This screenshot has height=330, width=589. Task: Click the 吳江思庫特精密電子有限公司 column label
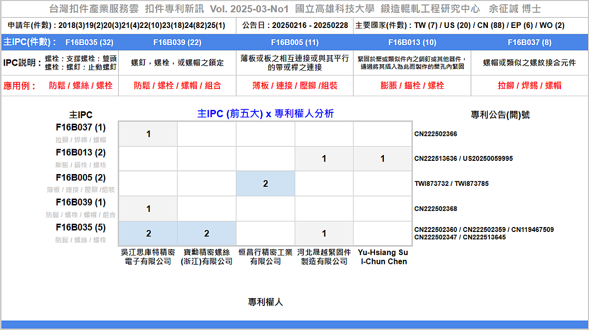[x=148, y=257]
